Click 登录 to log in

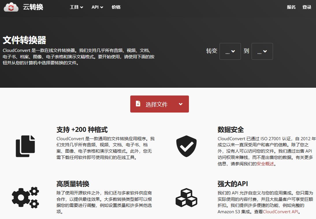pos(307,7)
